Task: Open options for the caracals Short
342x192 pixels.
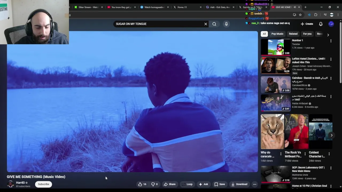Action: tap(281, 154)
